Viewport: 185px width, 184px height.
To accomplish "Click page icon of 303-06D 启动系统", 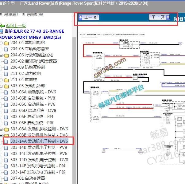I will 6,111.
